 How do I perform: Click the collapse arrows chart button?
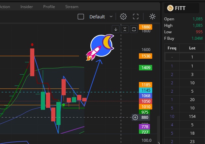pos(125,29)
